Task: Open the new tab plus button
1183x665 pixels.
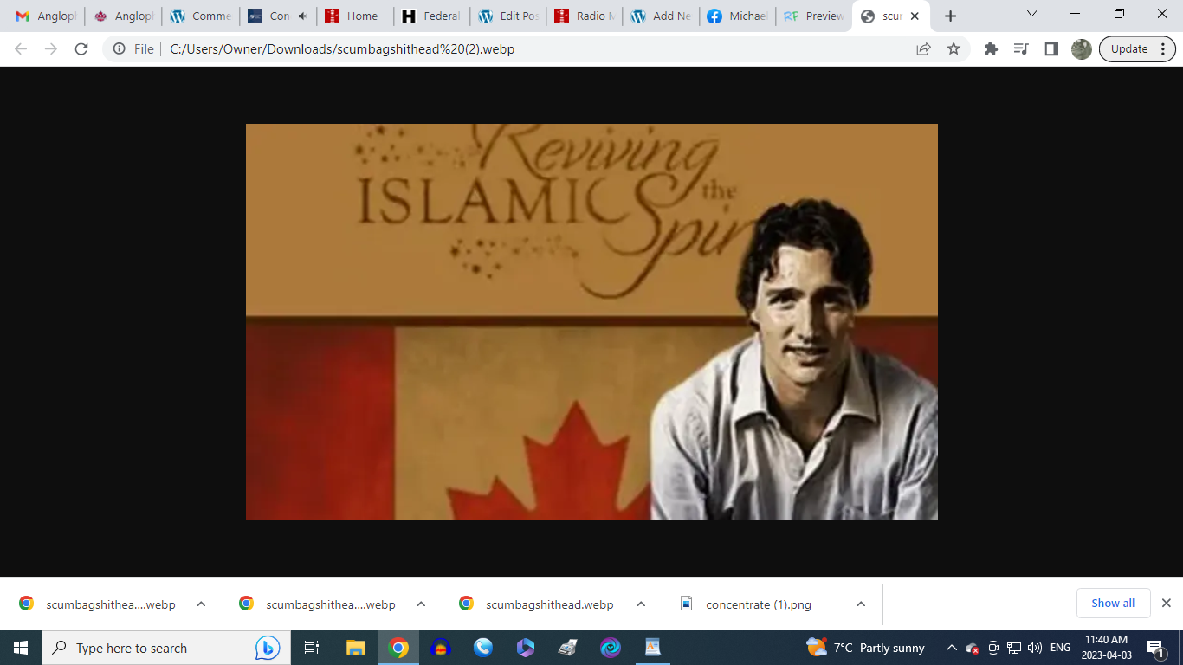Action: click(950, 16)
